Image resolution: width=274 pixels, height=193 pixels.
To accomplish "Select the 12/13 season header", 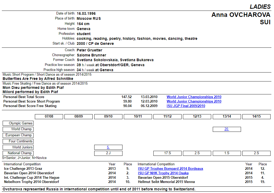I will pos(197,117).
